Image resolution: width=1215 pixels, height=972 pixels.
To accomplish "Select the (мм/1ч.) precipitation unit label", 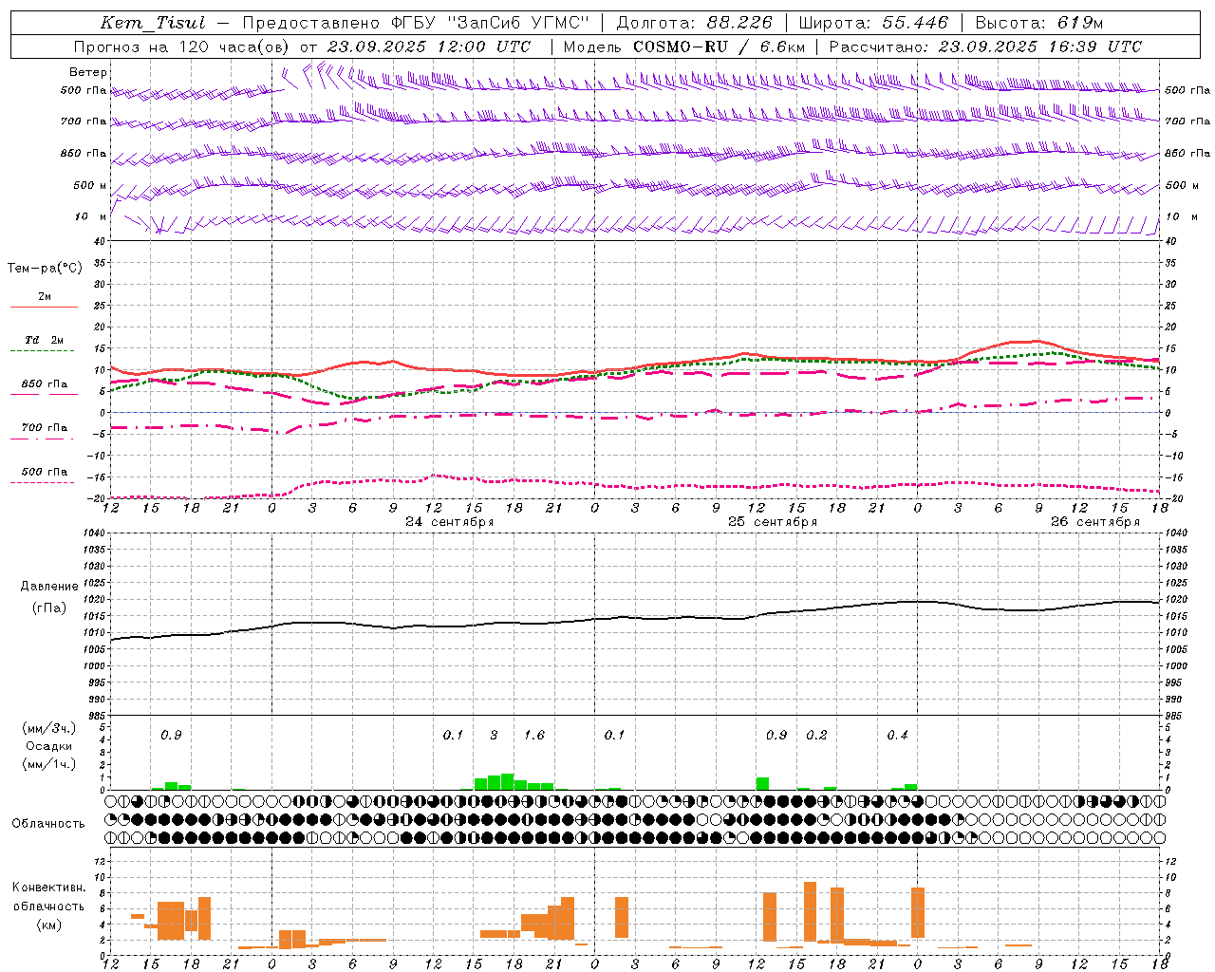I will tap(48, 764).
